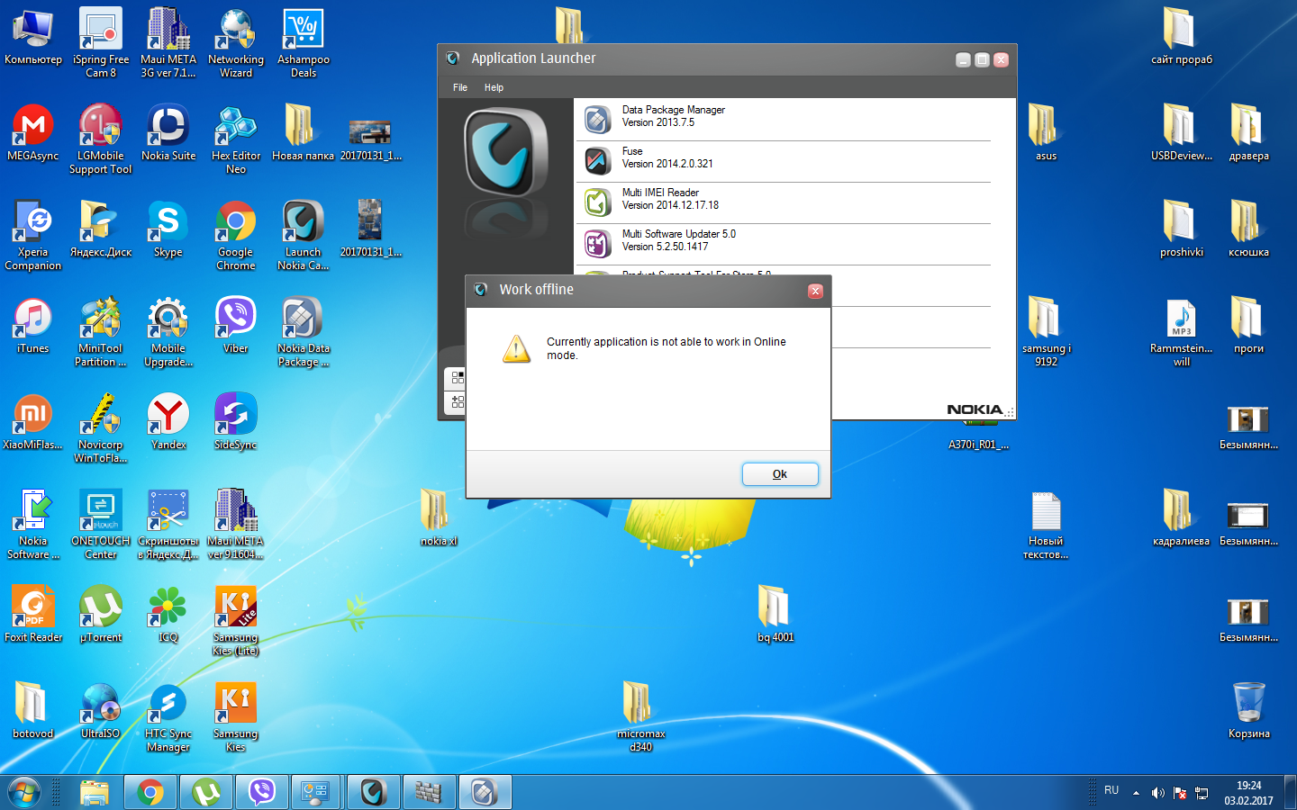Select Multi Software Updater 5.0 icon
This screenshot has height=810, width=1297.
point(597,243)
